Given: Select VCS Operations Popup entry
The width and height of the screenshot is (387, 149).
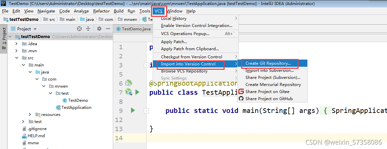Looking at the screenshot, I should pyautogui.click(x=196, y=34).
